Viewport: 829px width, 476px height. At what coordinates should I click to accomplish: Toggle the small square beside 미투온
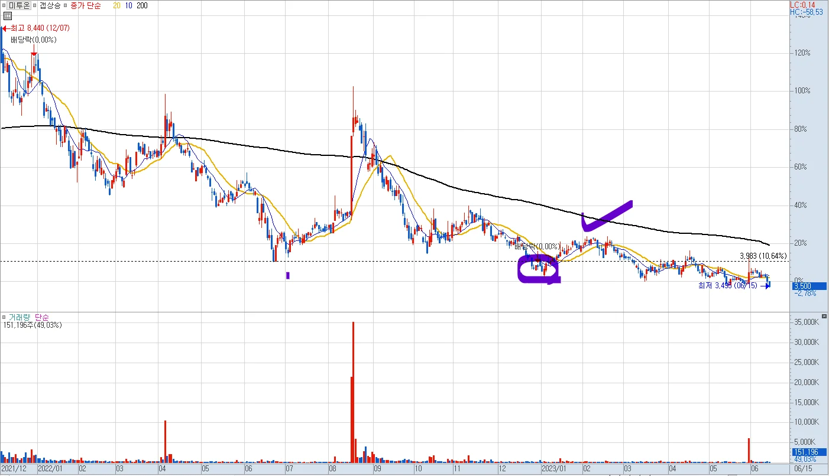click(x=4, y=5)
